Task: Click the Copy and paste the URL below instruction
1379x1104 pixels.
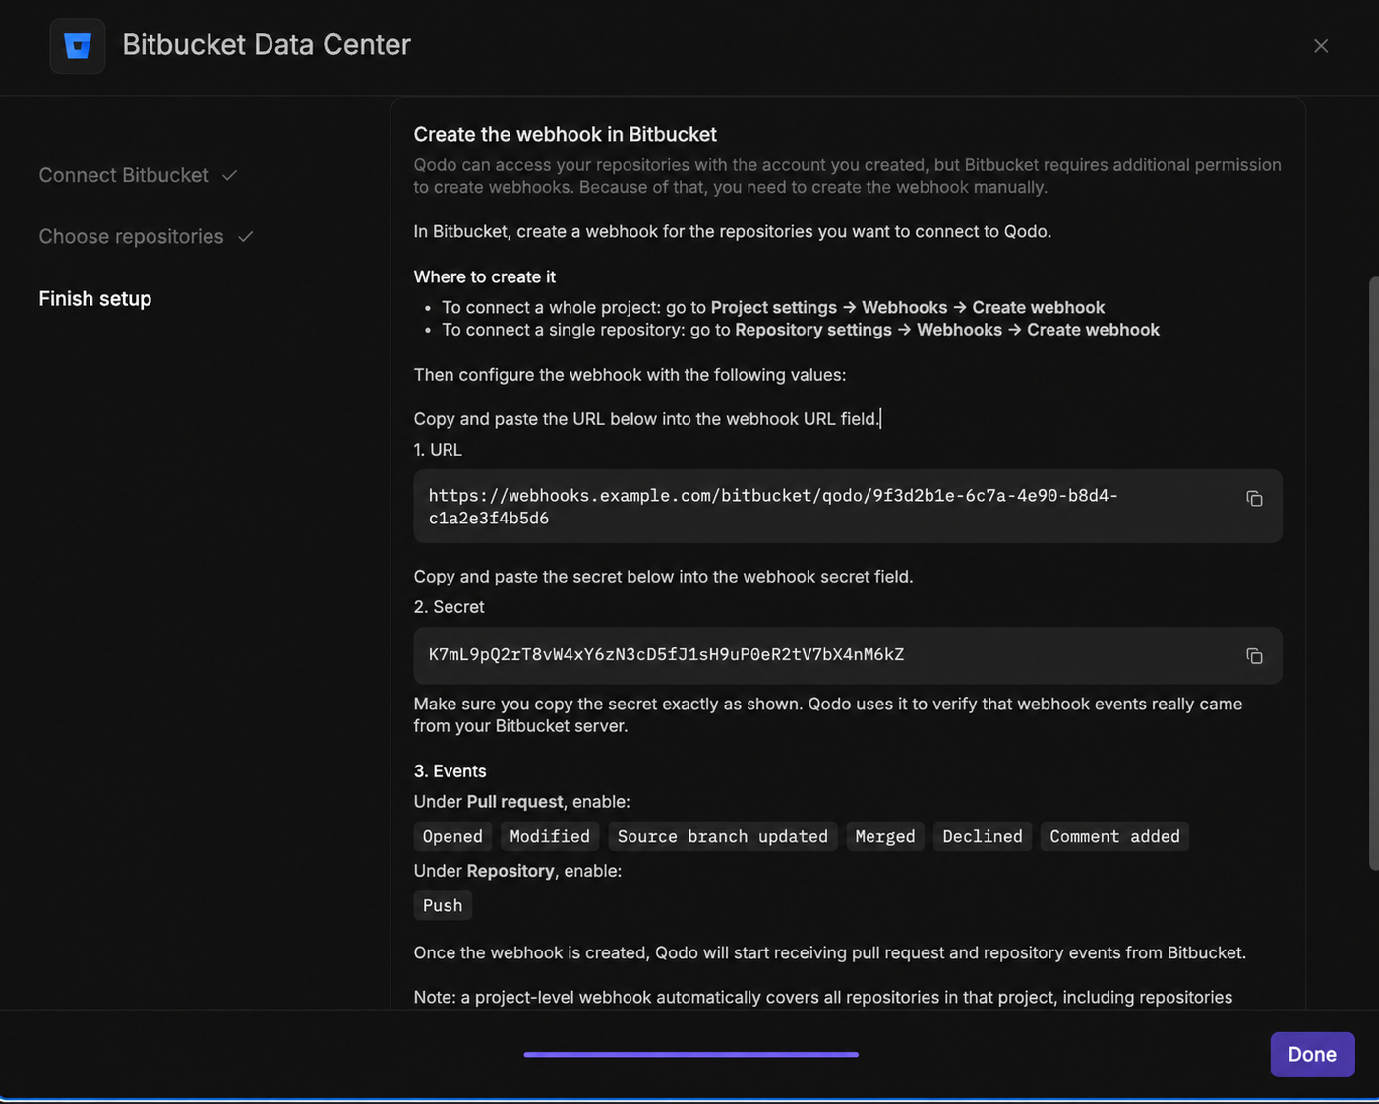Action: coord(646,419)
